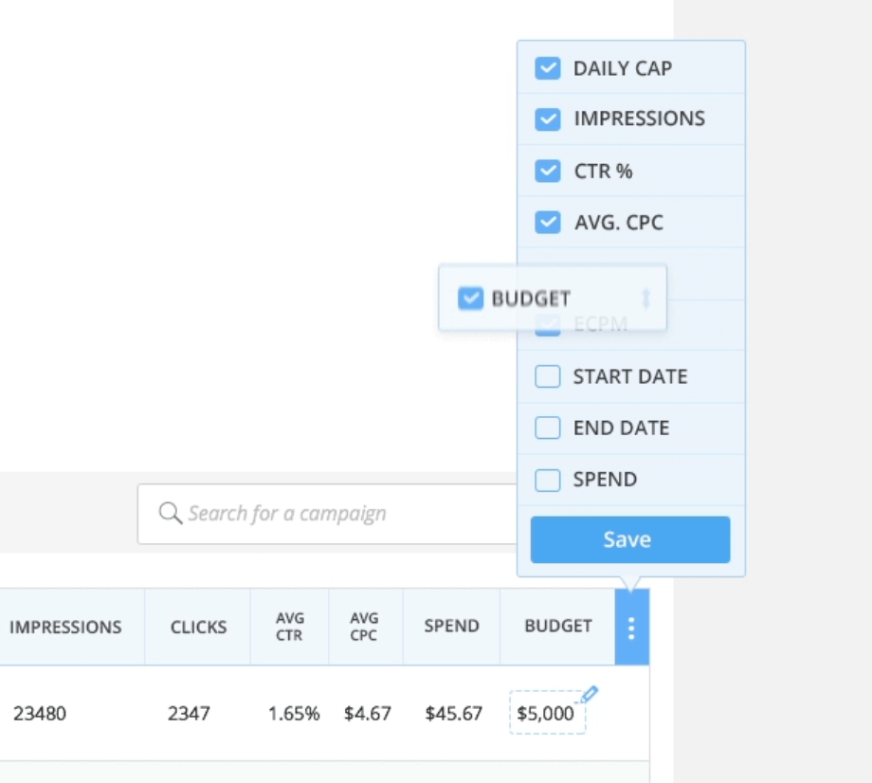Screen dimensions: 872x783
Task: Uncheck the IMPRESSIONS column checkbox
Action: click(547, 119)
